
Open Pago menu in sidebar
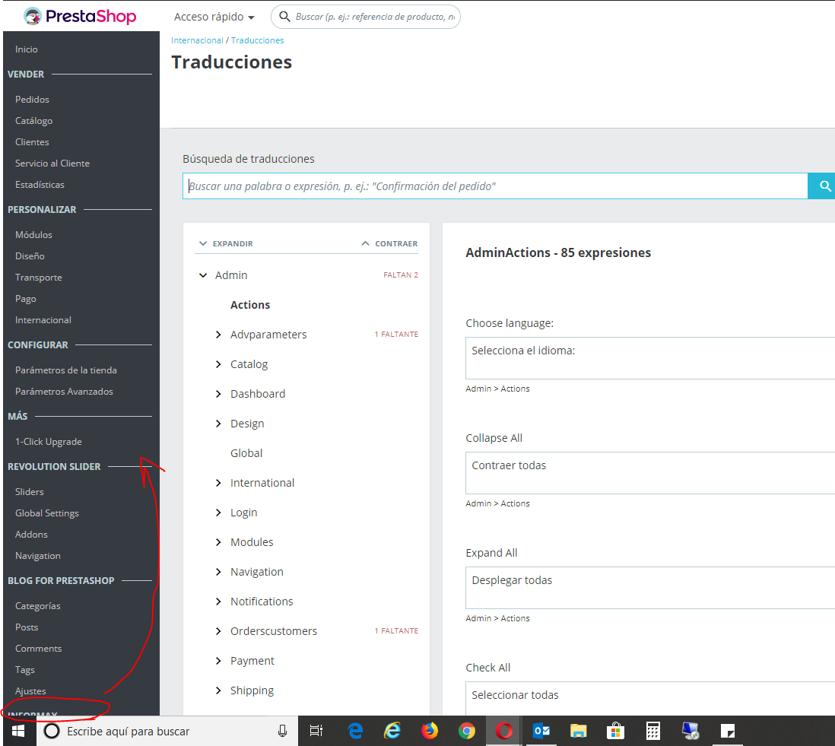tap(26, 299)
